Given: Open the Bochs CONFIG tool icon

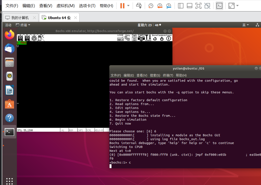Looking at the screenshot, I should 148,38.
